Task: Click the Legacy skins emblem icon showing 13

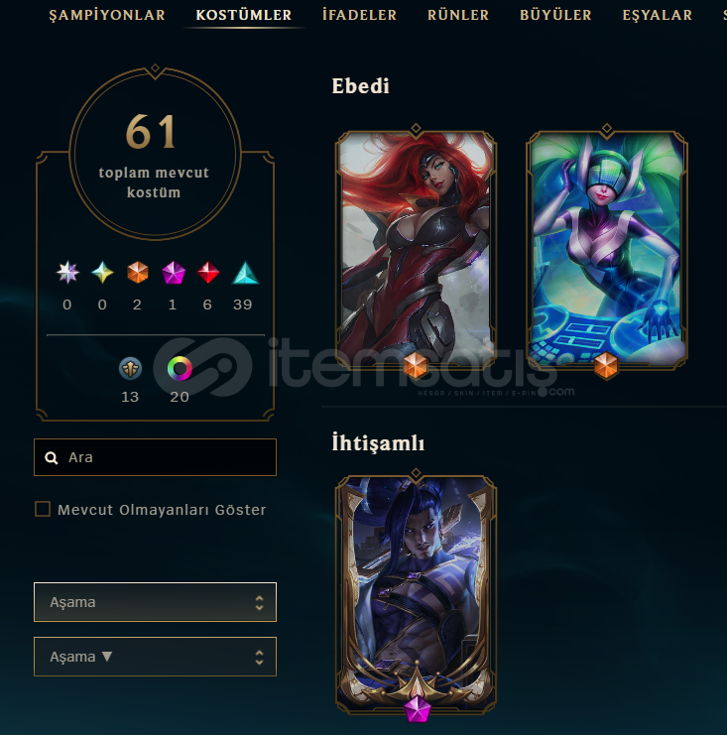Action: pos(130,368)
